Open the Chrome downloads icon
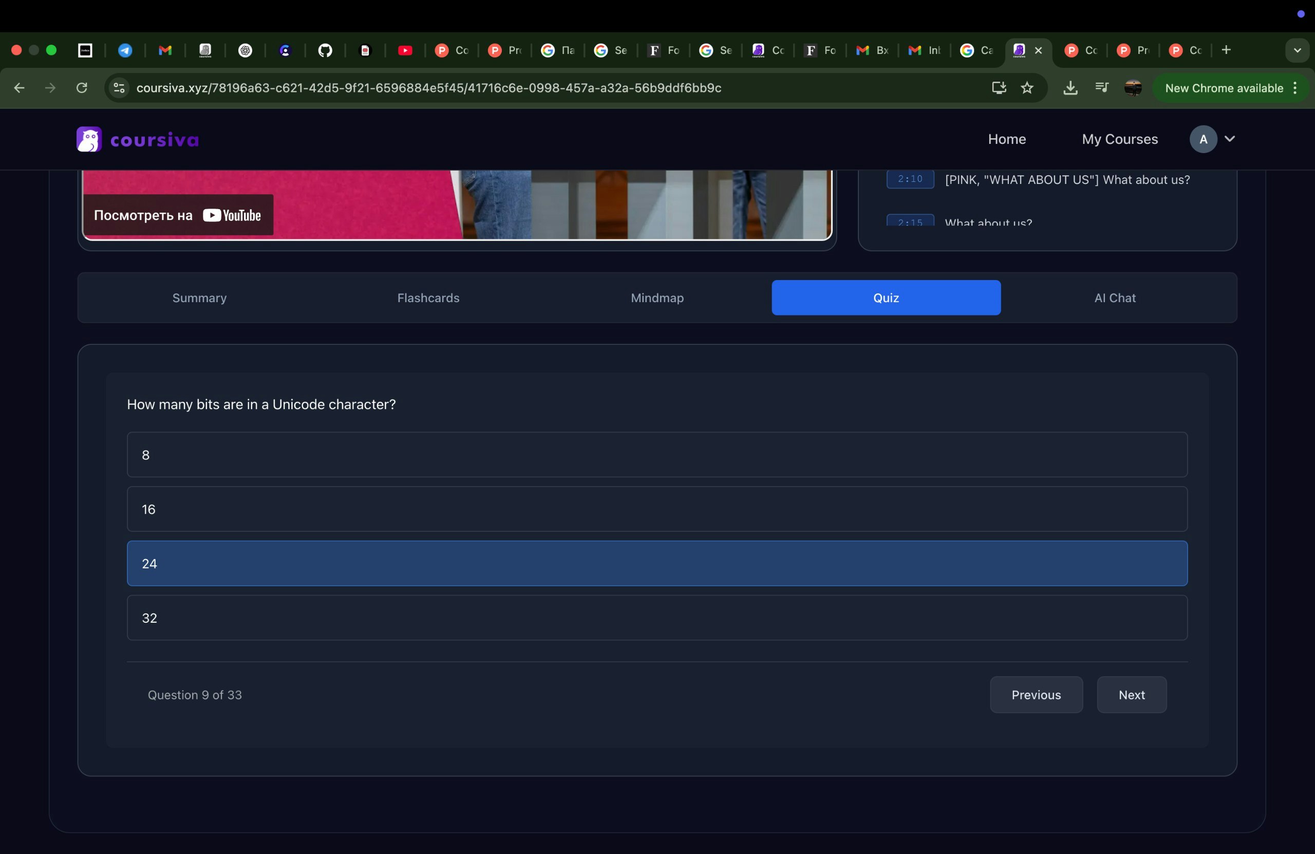 [1070, 88]
